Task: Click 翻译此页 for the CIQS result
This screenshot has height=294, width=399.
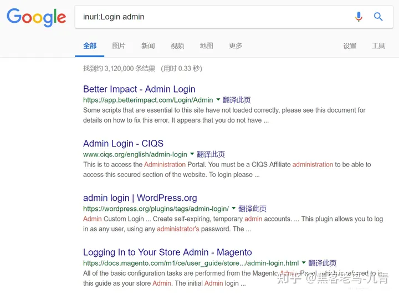Action: 211,154
